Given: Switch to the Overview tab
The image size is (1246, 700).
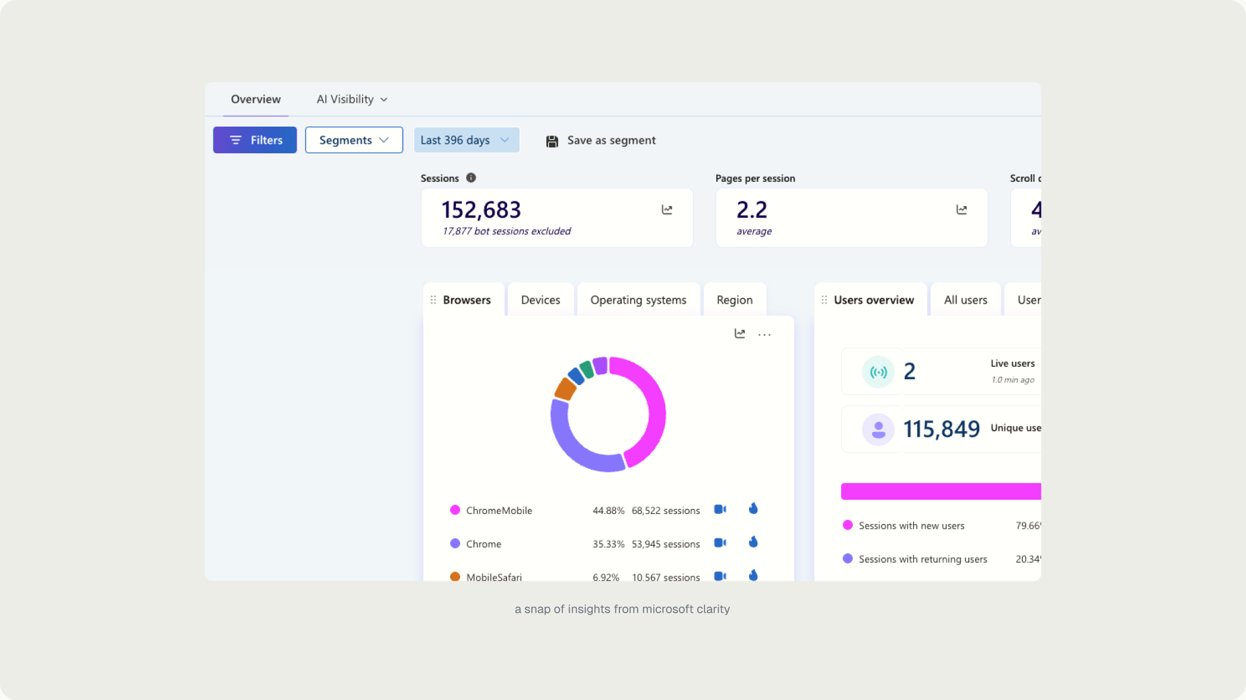Looking at the screenshot, I should pos(256,99).
